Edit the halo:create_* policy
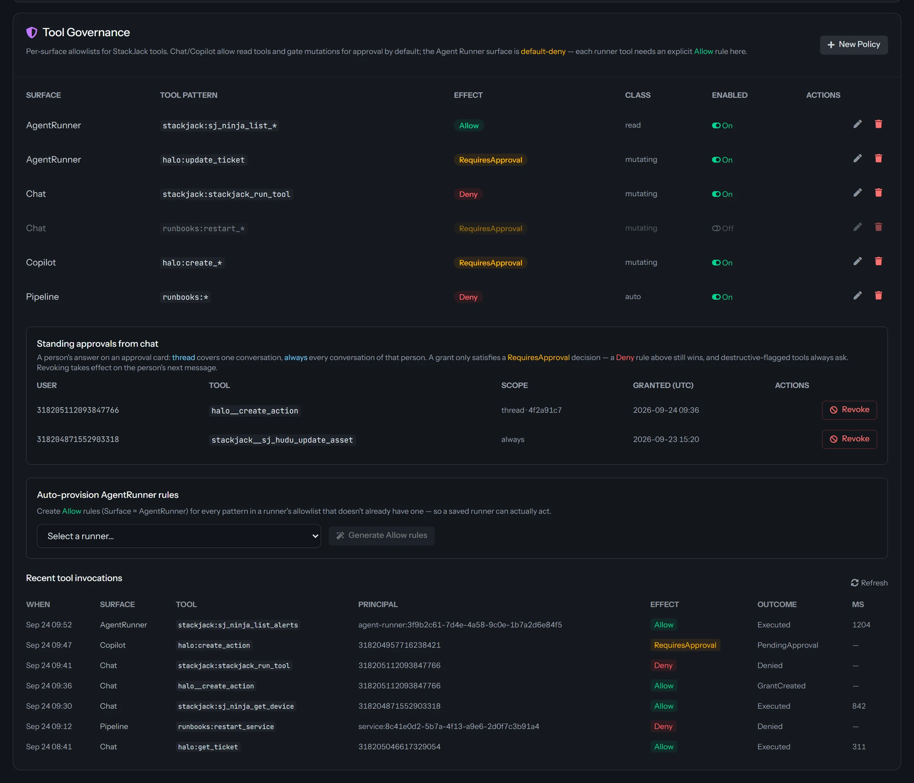Screen dimensions: 914x783 pyautogui.click(x=857, y=262)
